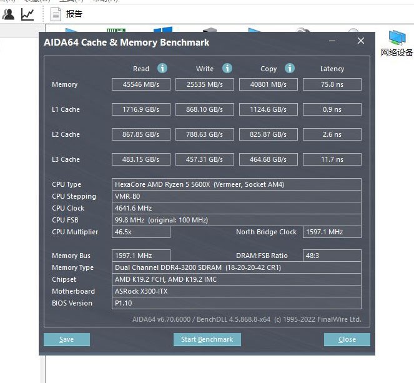This screenshot has width=414, height=383.
Task: Select L1 Cache Copy 1124.6 GB/s
Action: click(x=269, y=109)
